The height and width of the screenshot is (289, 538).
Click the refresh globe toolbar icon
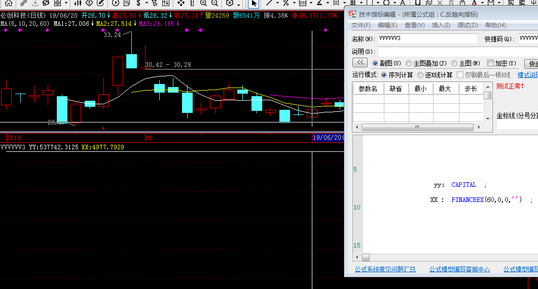[46, 3]
